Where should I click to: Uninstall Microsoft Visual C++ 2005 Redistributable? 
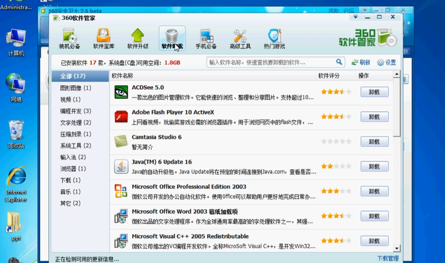374,241
